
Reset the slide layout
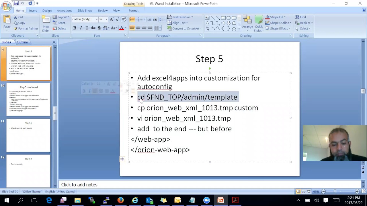coord(59,23)
